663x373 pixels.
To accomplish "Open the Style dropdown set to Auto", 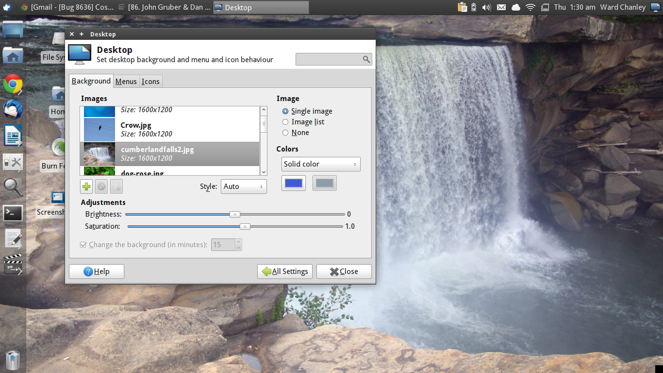I will point(244,186).
